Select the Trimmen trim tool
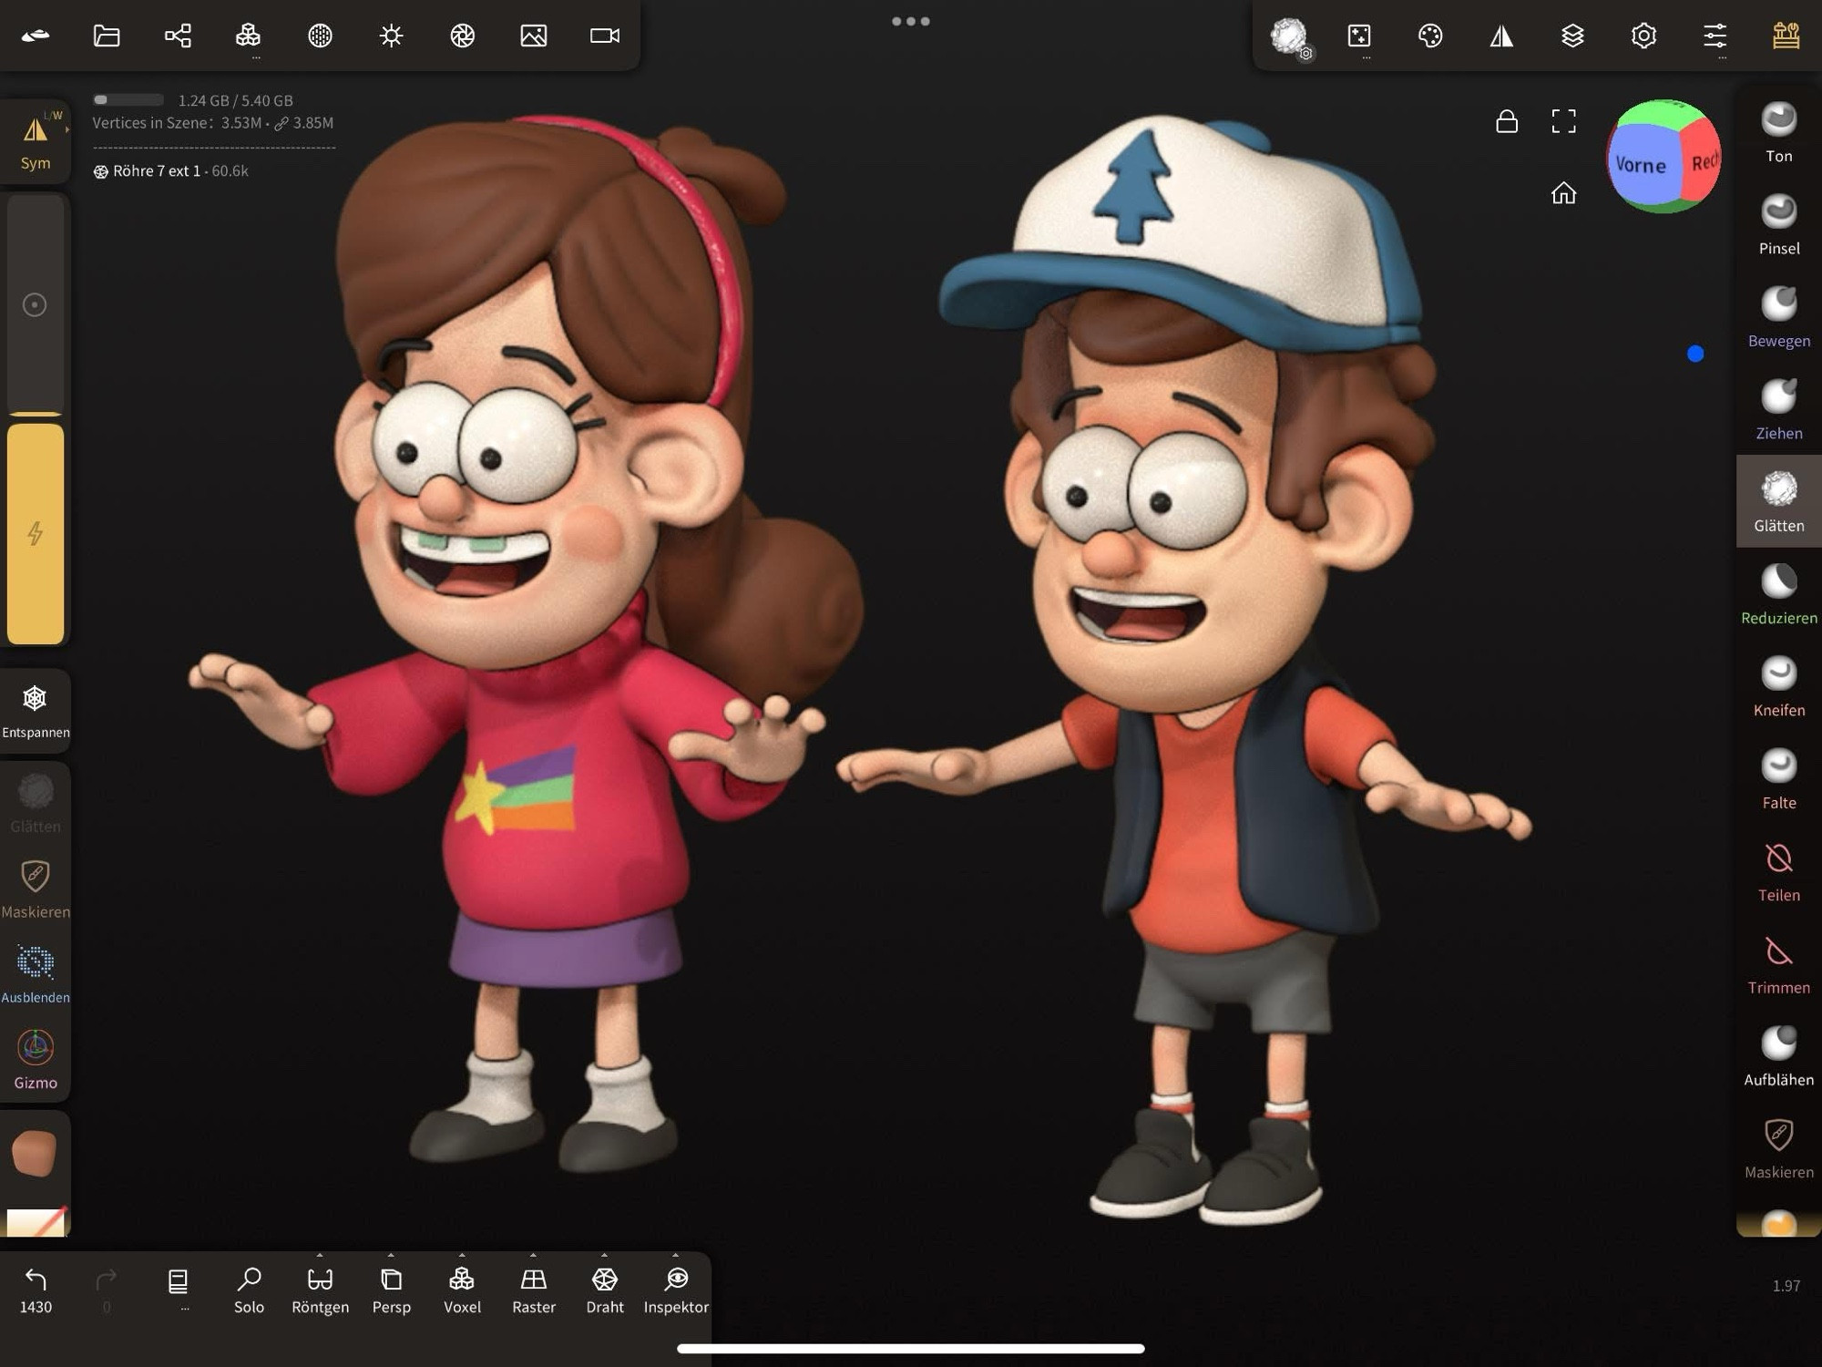 (x=1779, y=964)
